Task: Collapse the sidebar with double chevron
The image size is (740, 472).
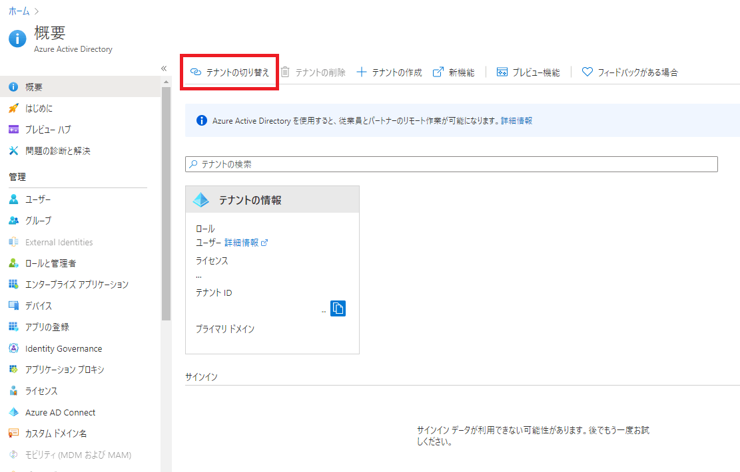Action: point(164,68)
